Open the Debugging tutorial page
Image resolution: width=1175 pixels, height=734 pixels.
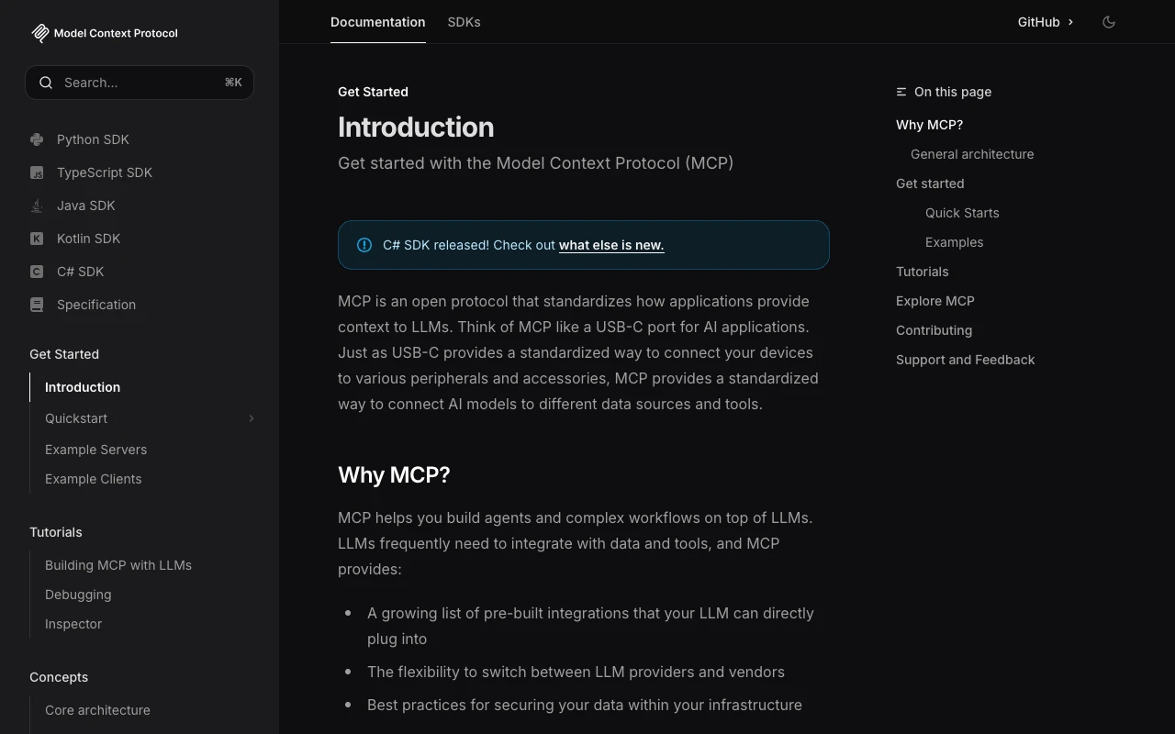78,595
